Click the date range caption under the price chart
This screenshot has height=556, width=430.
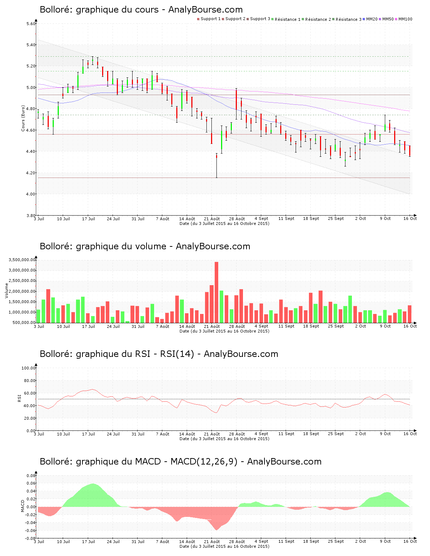pyautogui.click(x=224, y=223)
